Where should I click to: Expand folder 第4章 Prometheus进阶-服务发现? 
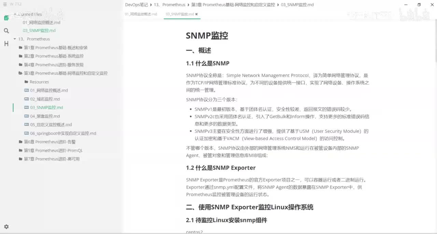pyautogui.click(x=54, y=65)
